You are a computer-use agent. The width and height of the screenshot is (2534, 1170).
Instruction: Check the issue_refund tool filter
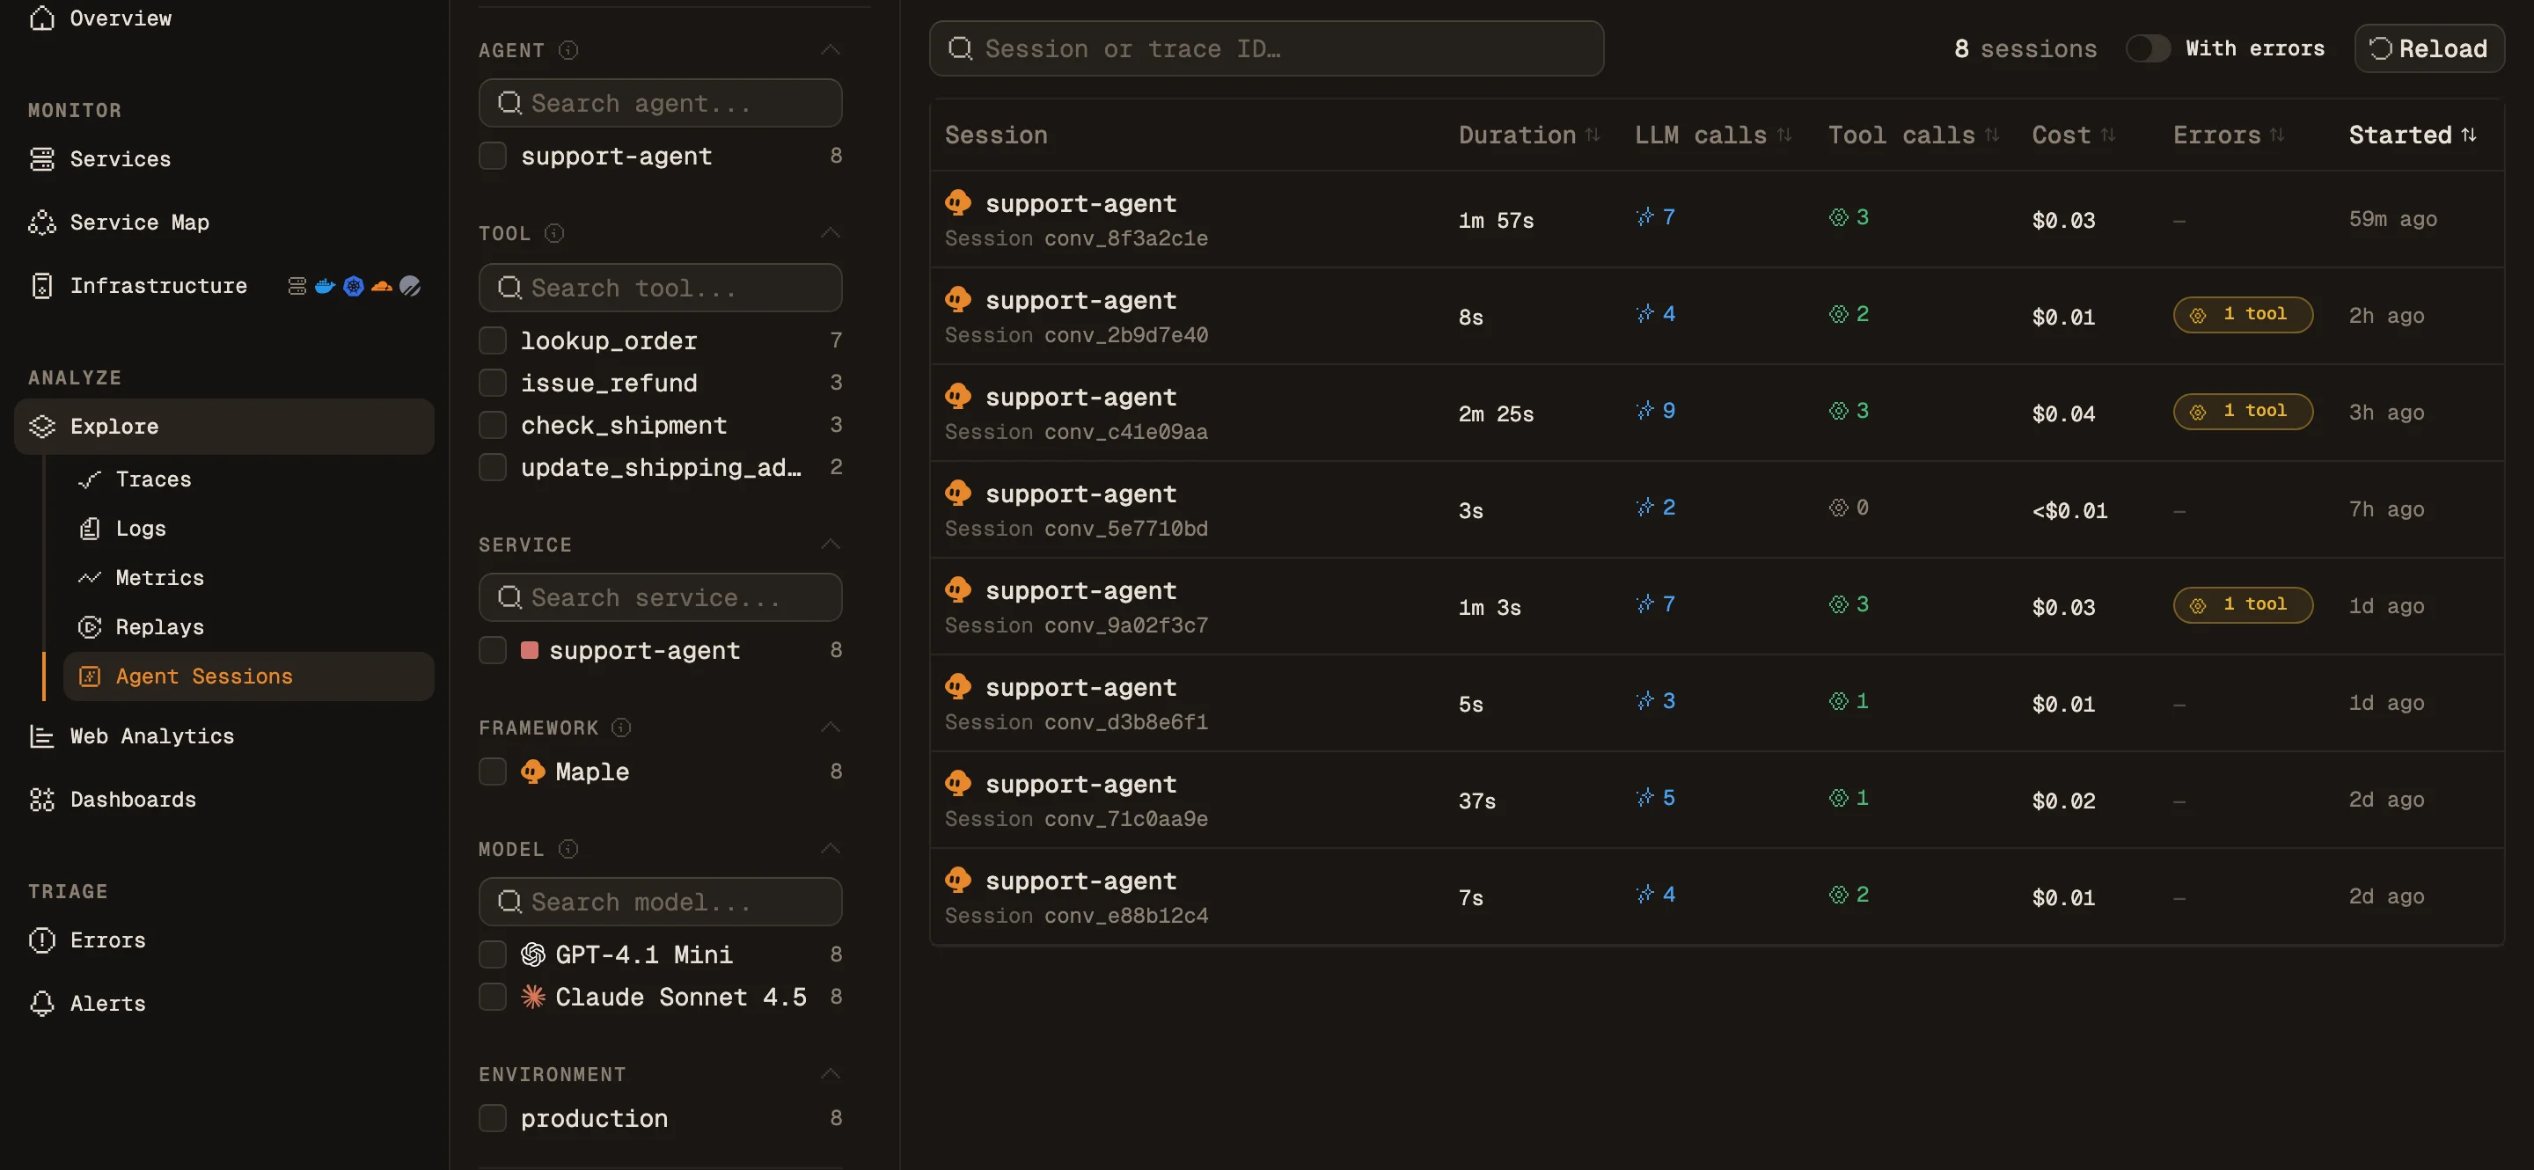(493, 383)
